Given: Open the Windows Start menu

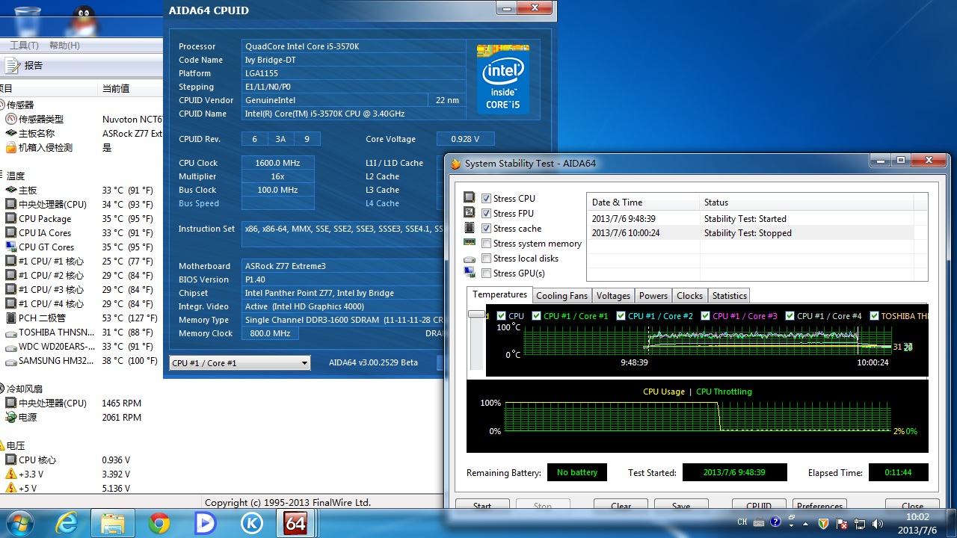Looking at the screenshot, I should point(20,522).
